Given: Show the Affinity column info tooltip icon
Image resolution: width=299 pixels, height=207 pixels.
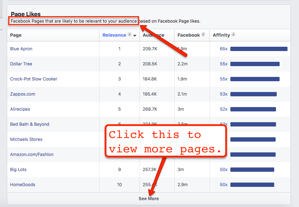Looking at the screenshot, I should pyautogui.click(x=233, y=34).
